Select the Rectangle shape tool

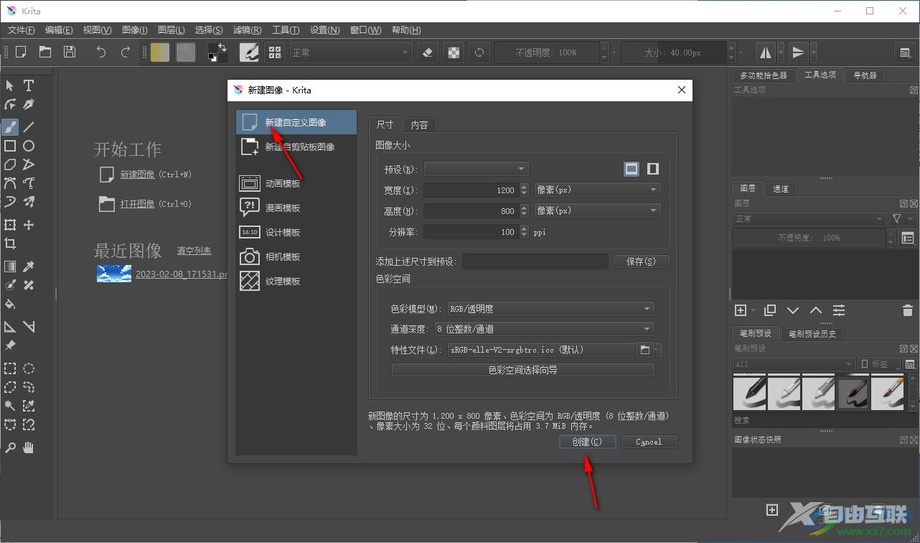(10, 146)
